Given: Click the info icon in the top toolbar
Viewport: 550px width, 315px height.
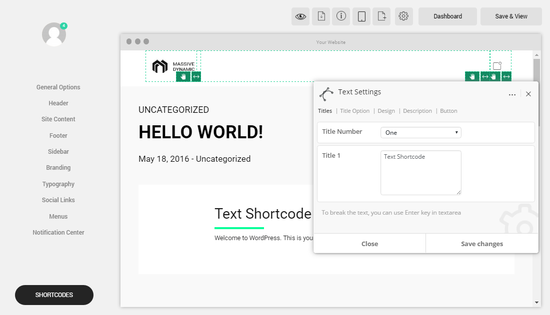Looking at the screenshot, I should click(341, 16).
